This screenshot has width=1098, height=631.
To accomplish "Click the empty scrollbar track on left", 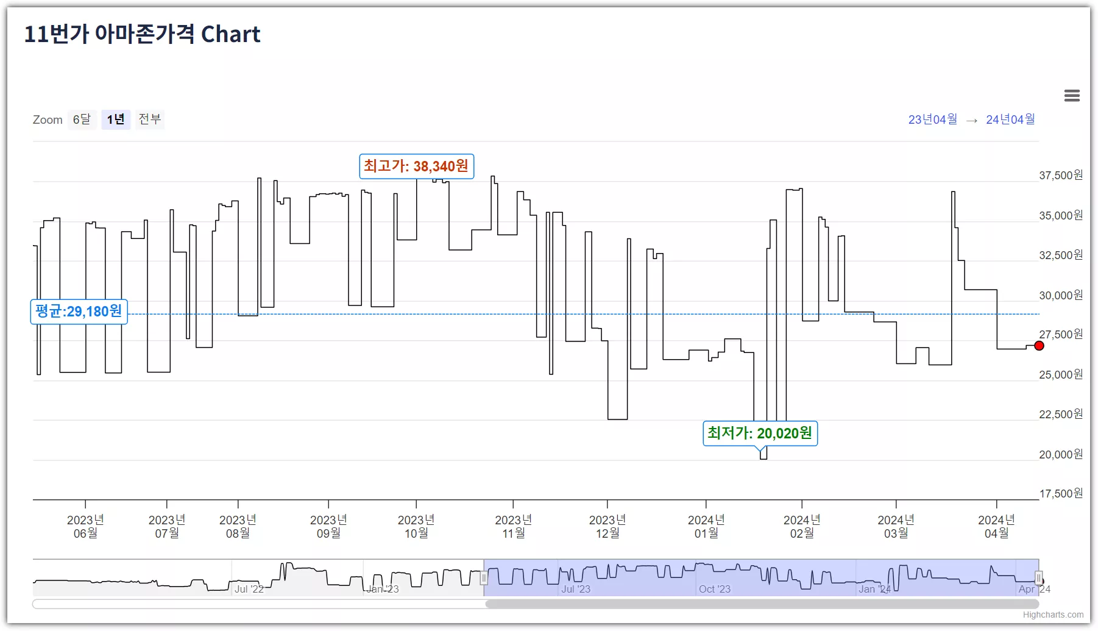I will tap(259, 604).
